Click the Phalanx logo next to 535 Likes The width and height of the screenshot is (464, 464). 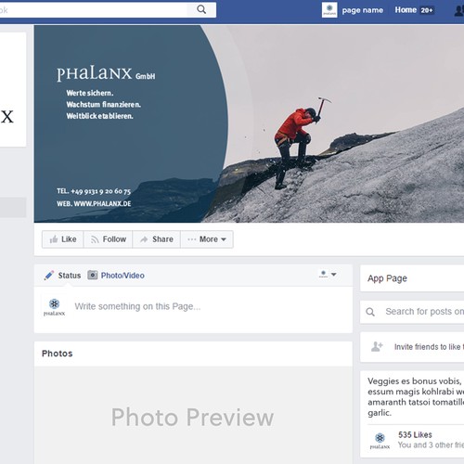click(x=380, y=441)
